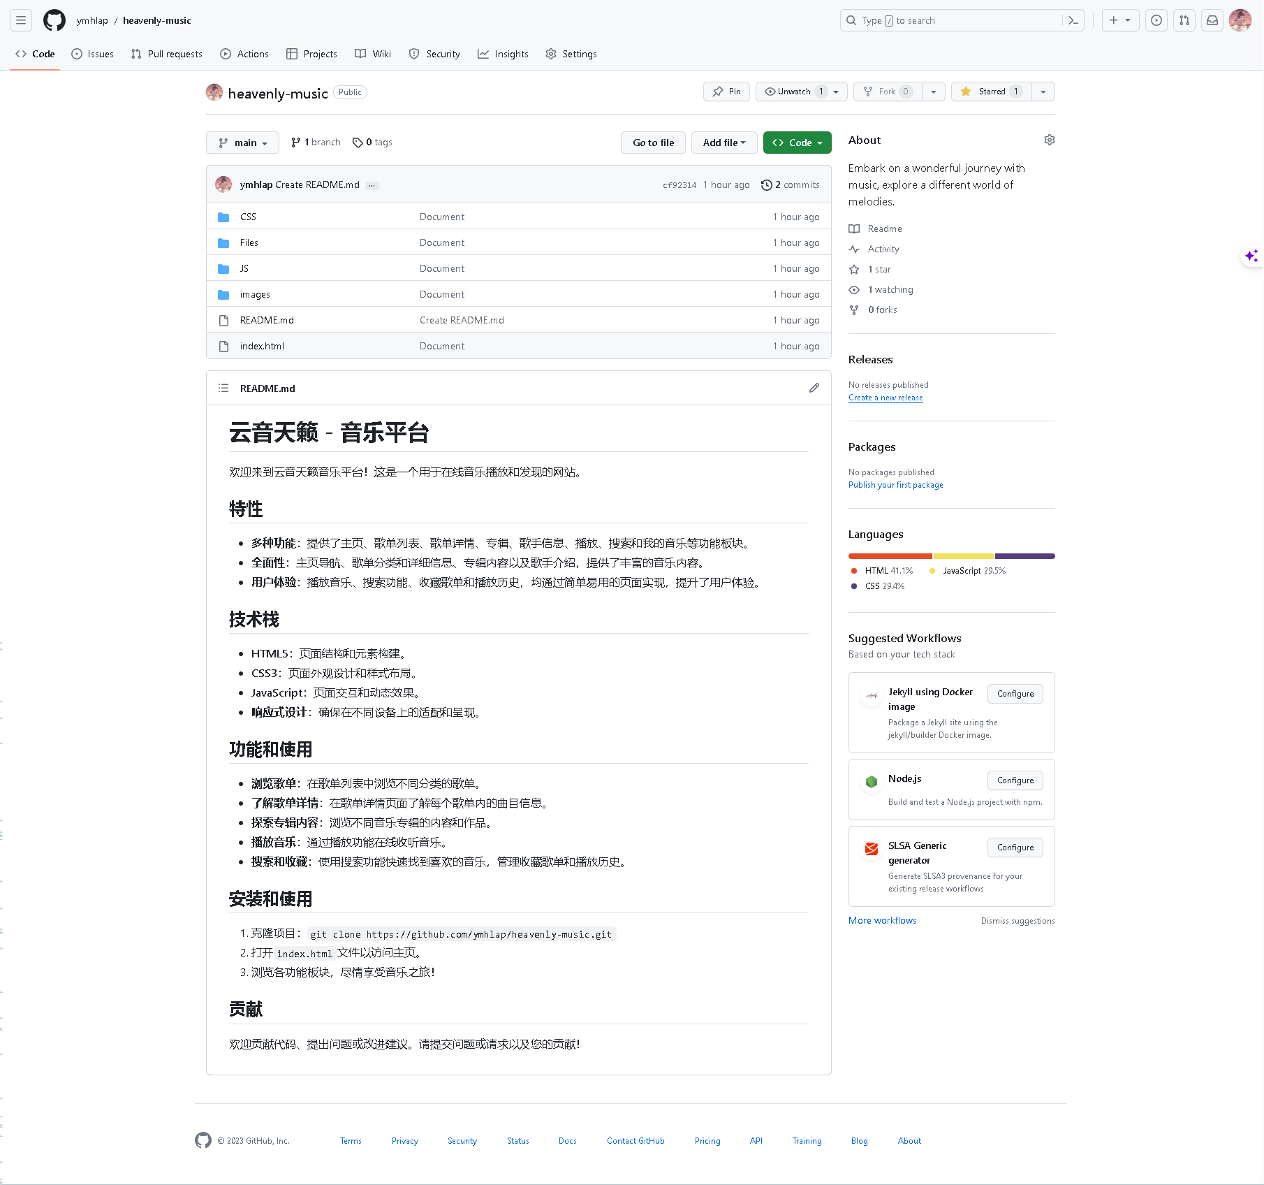
Task: Expand the main branch dropdown
Action: [242, 143]
